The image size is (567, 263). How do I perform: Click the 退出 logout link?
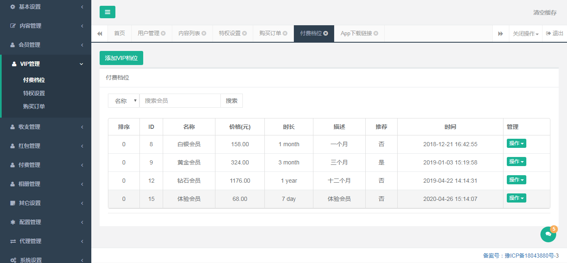click(555, 34)
